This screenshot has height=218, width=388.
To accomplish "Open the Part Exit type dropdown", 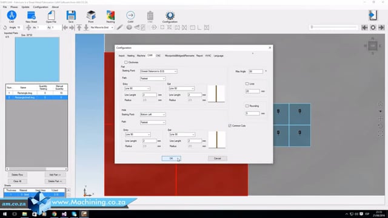I will pos(182,88).
